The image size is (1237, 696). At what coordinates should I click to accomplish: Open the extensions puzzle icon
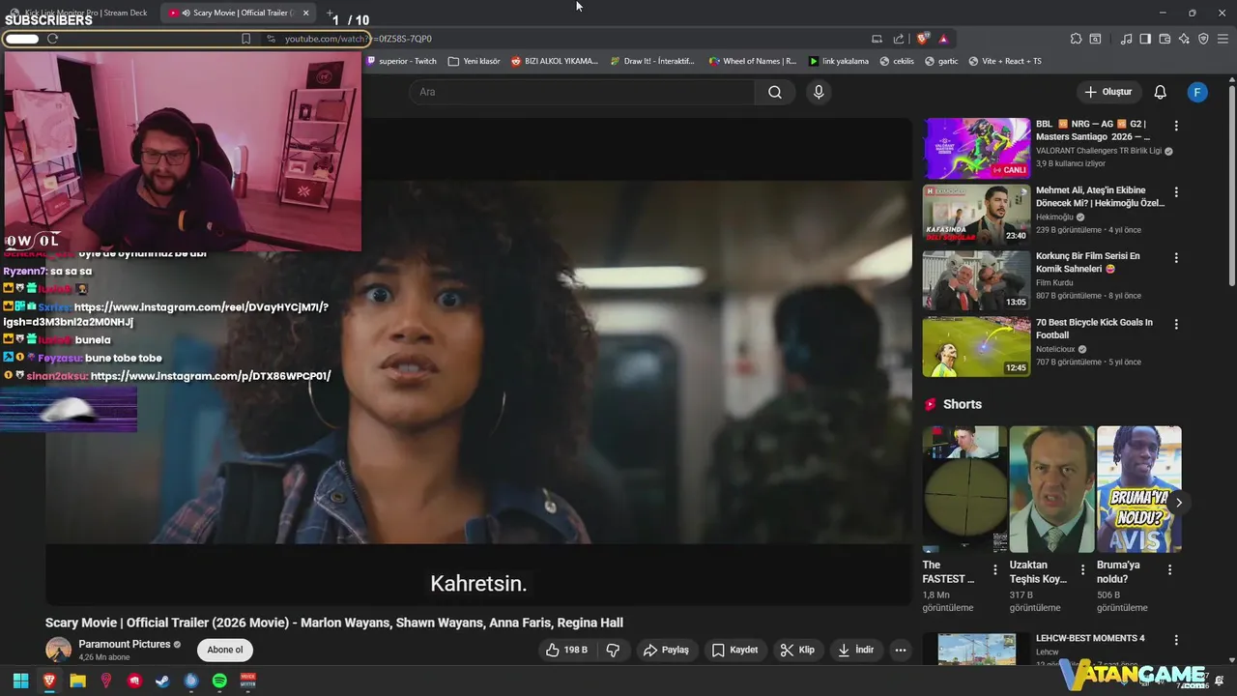tap(1076, 39)
